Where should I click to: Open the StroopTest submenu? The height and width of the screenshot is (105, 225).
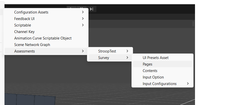coord(110,51)
